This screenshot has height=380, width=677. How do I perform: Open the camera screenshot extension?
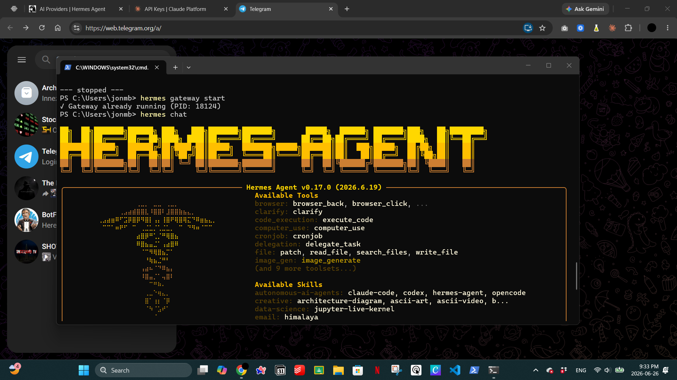[564, 28]
